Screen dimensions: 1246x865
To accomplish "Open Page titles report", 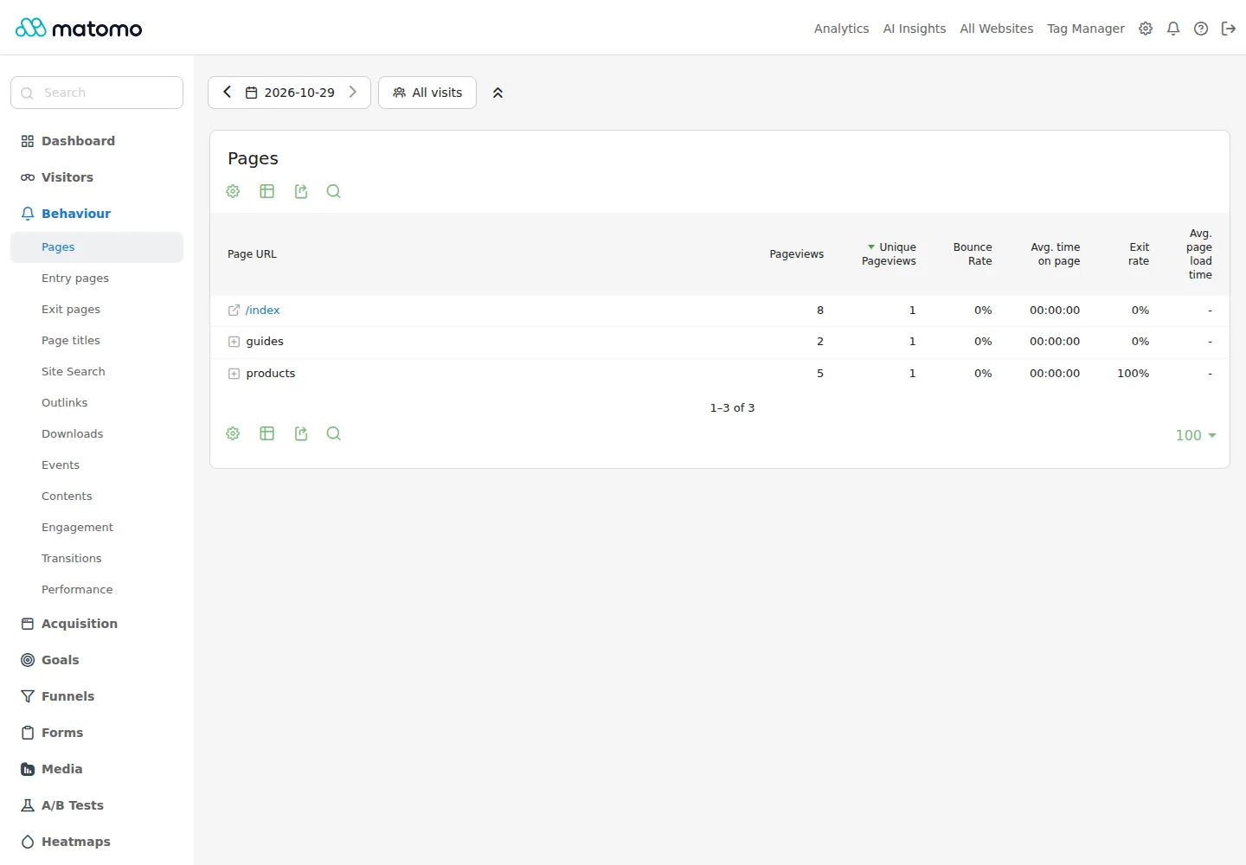I will [71, 340].
